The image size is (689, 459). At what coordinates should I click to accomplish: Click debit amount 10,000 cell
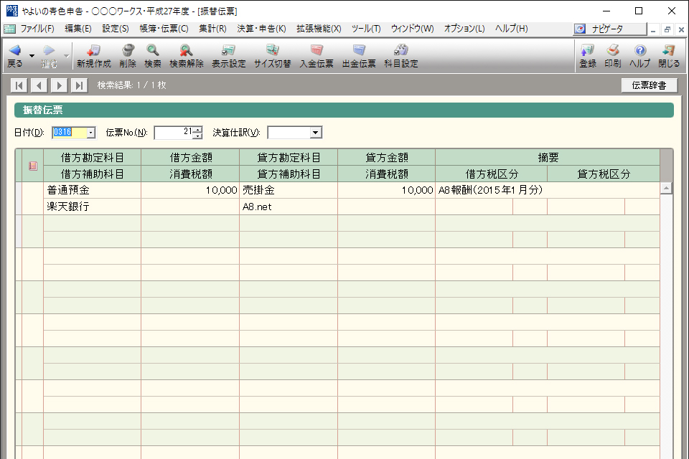click(190, 190)
